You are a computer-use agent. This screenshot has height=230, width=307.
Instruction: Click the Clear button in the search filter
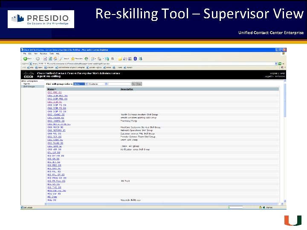139,84
